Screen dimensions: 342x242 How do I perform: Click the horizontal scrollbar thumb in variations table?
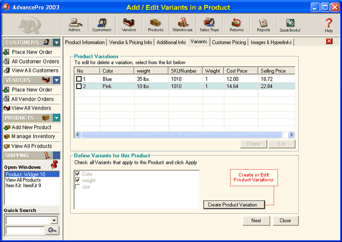182,134
